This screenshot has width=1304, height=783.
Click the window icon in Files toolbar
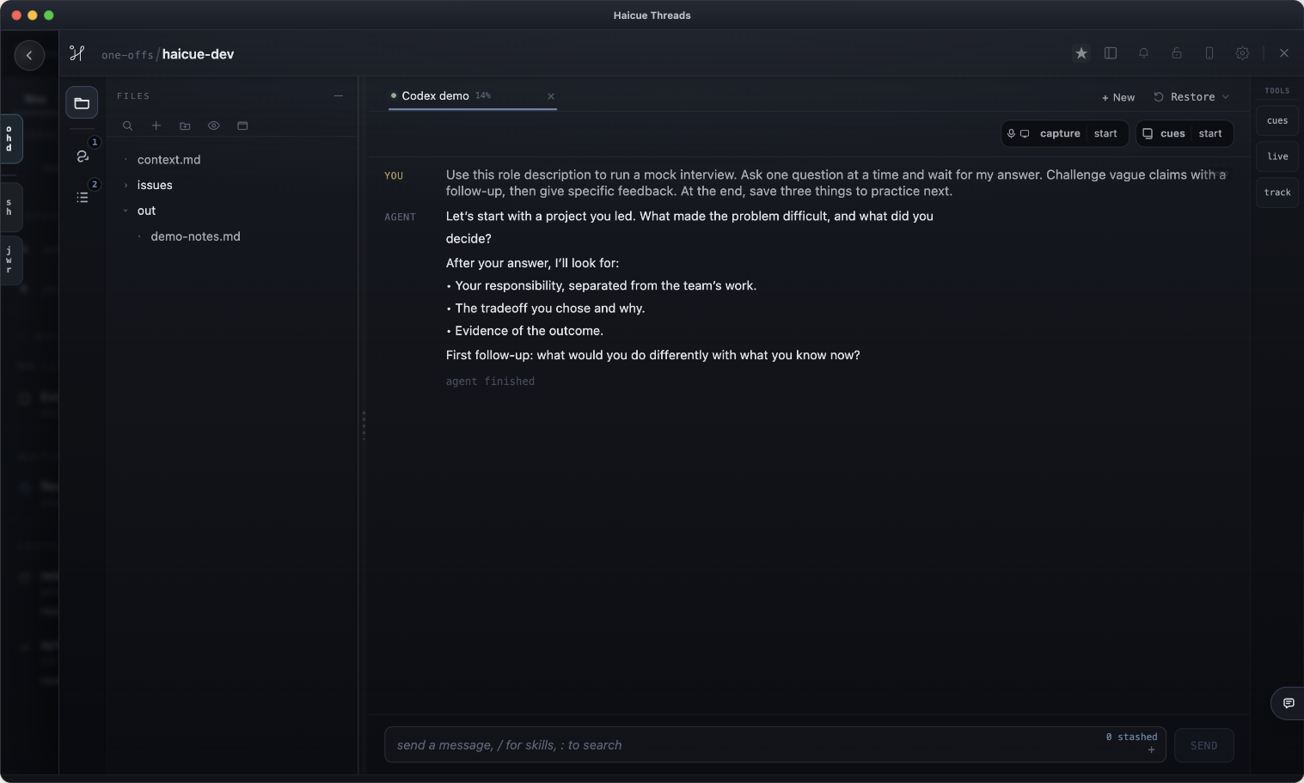pyautogui.click(x=242, y=125)
